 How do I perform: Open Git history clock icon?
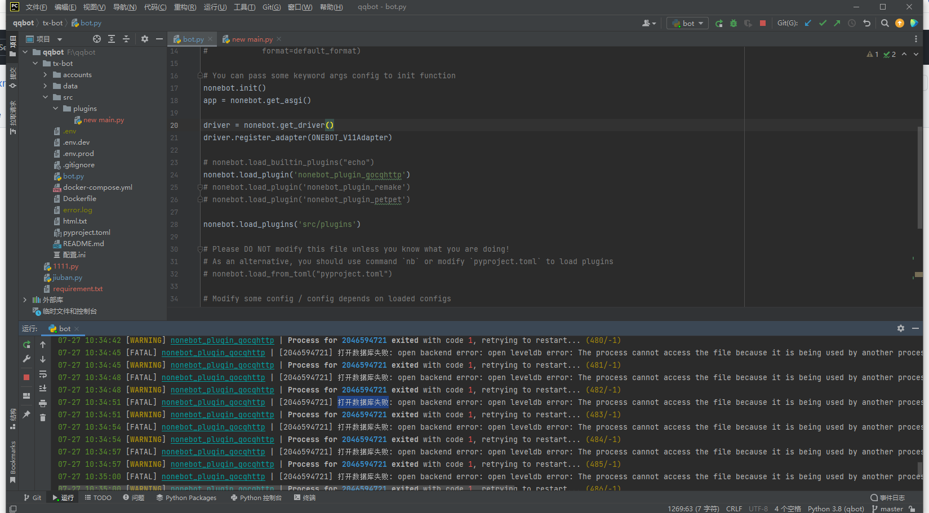pos(852,23)
